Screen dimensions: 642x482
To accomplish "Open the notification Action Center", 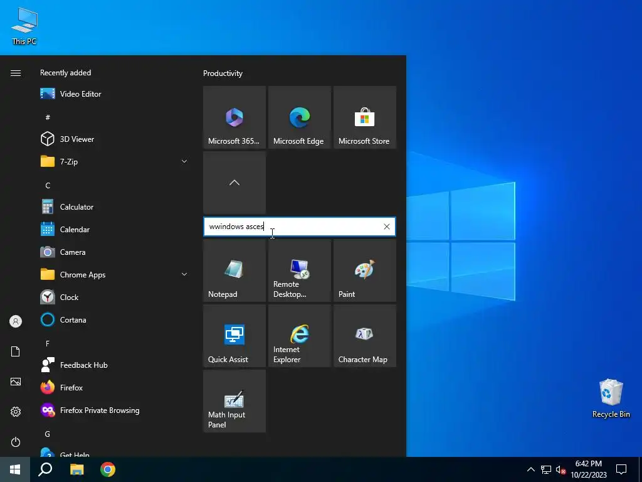I will (621, 469).
